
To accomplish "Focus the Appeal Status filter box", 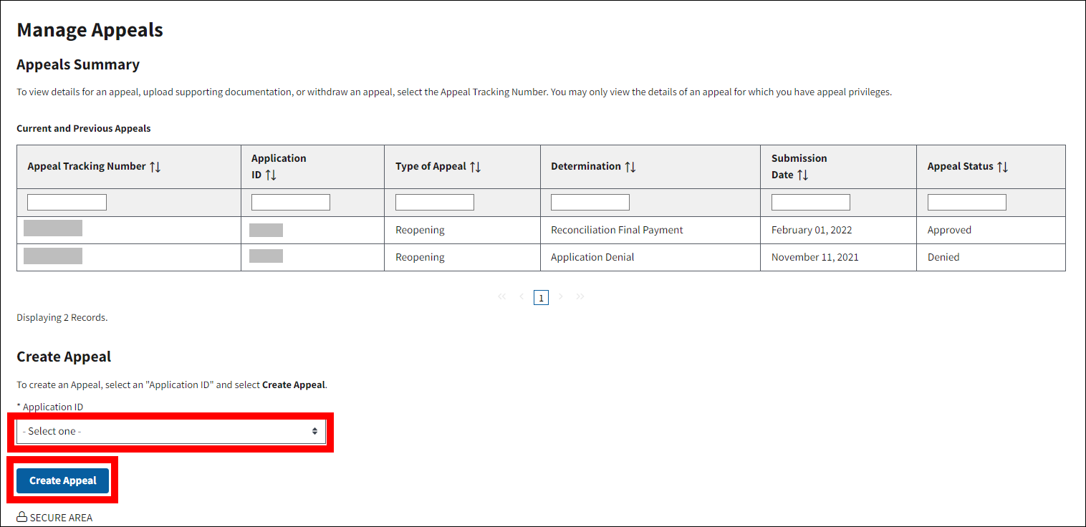I will (x=967, y=203).
